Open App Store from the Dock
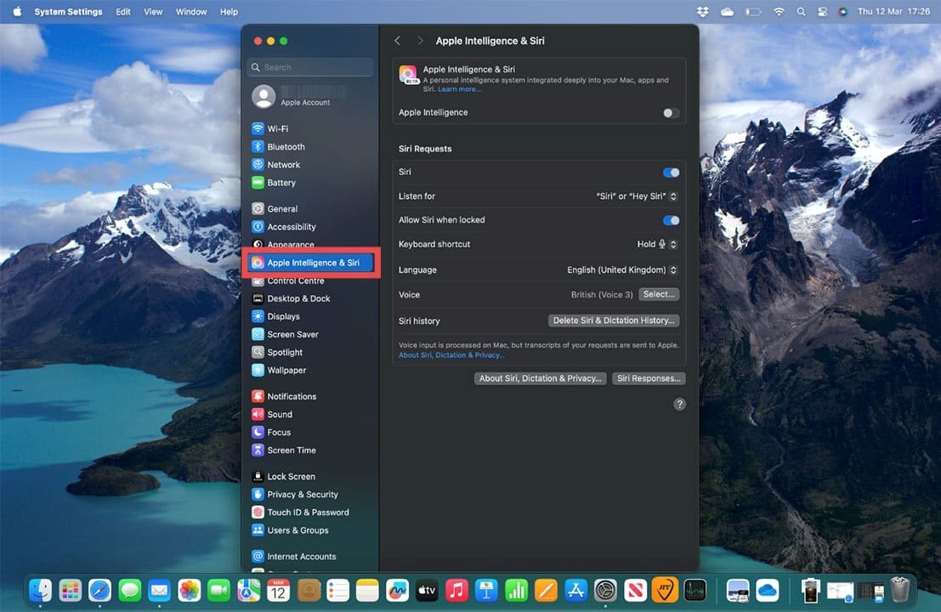The height and width of the screenshot is (612, 941). coord(575,591)
